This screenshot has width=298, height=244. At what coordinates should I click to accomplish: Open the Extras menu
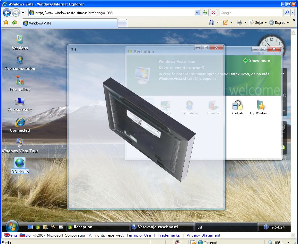[x=279, y=23]
